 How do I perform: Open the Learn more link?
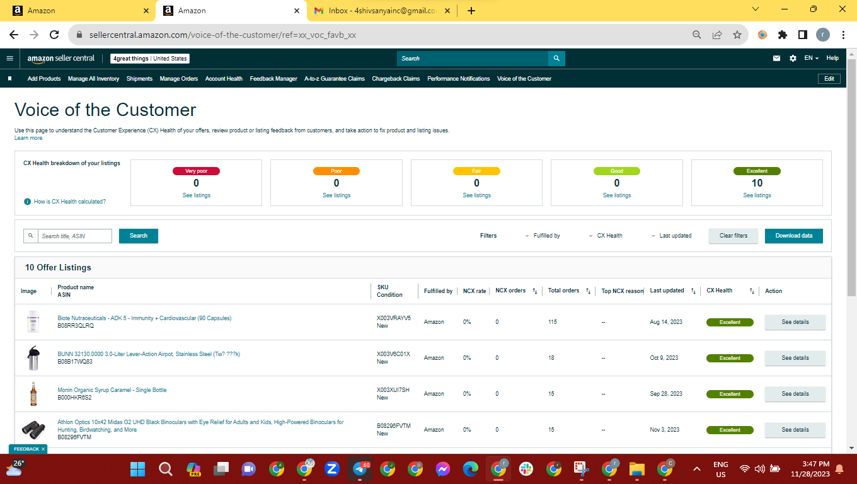[x=28, y=138]
